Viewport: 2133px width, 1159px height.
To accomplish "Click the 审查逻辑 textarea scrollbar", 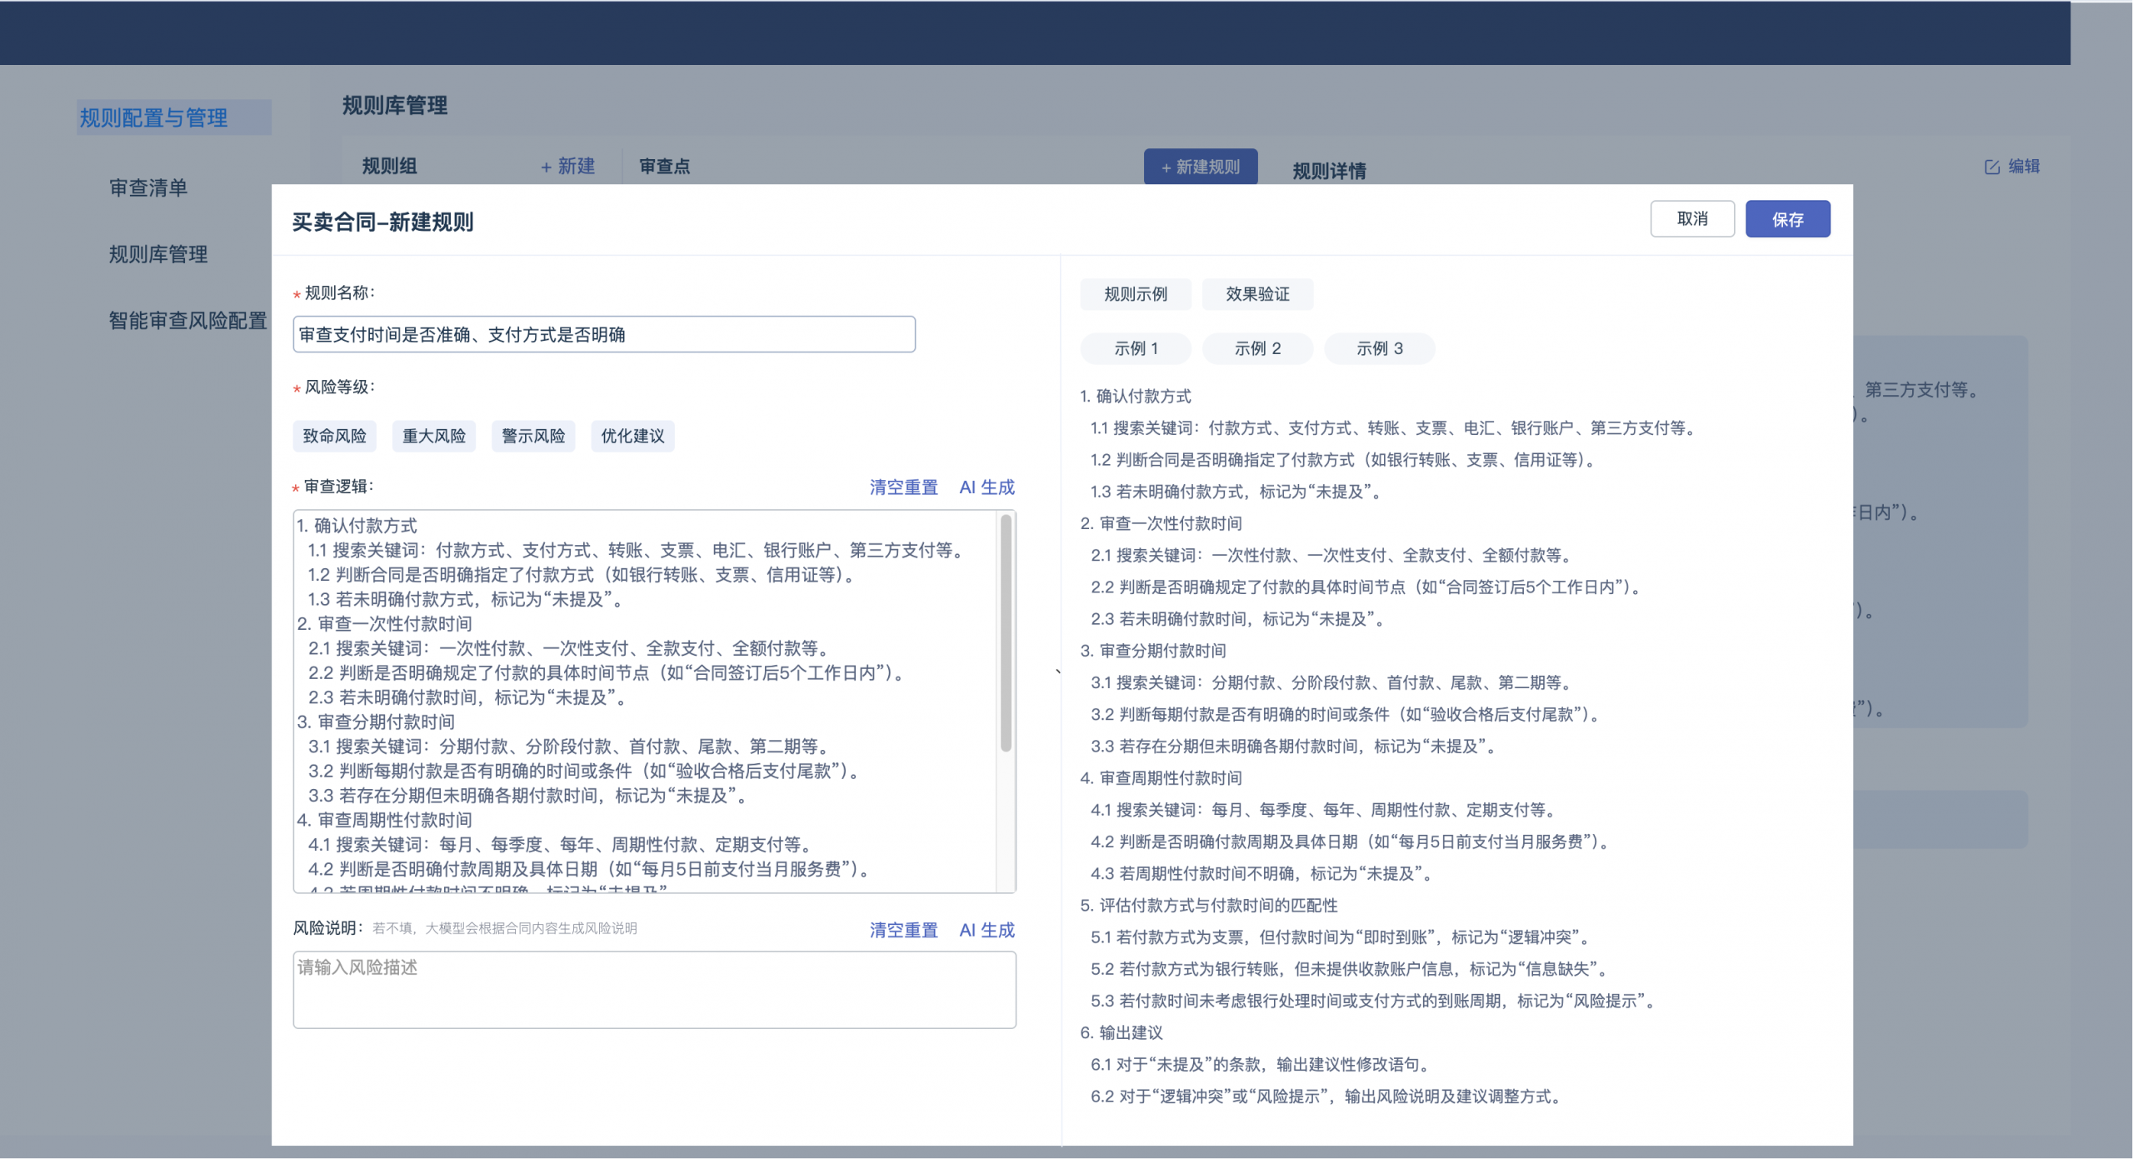I will pos(1006,633).
